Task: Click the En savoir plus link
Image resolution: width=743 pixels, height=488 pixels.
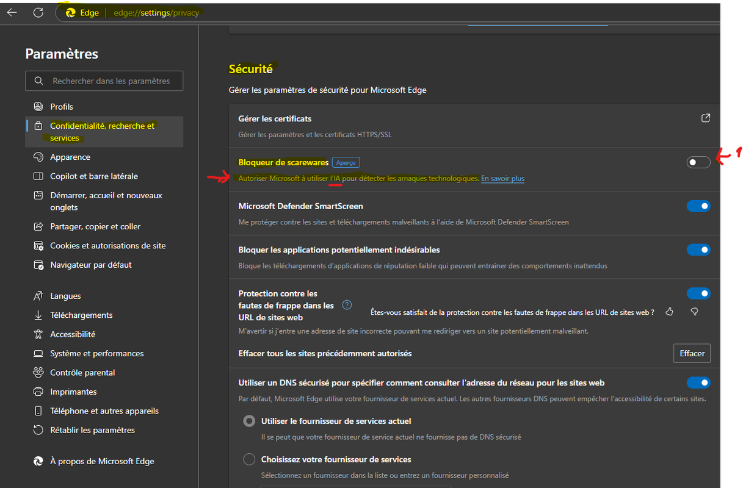Action: click(502, 179)
